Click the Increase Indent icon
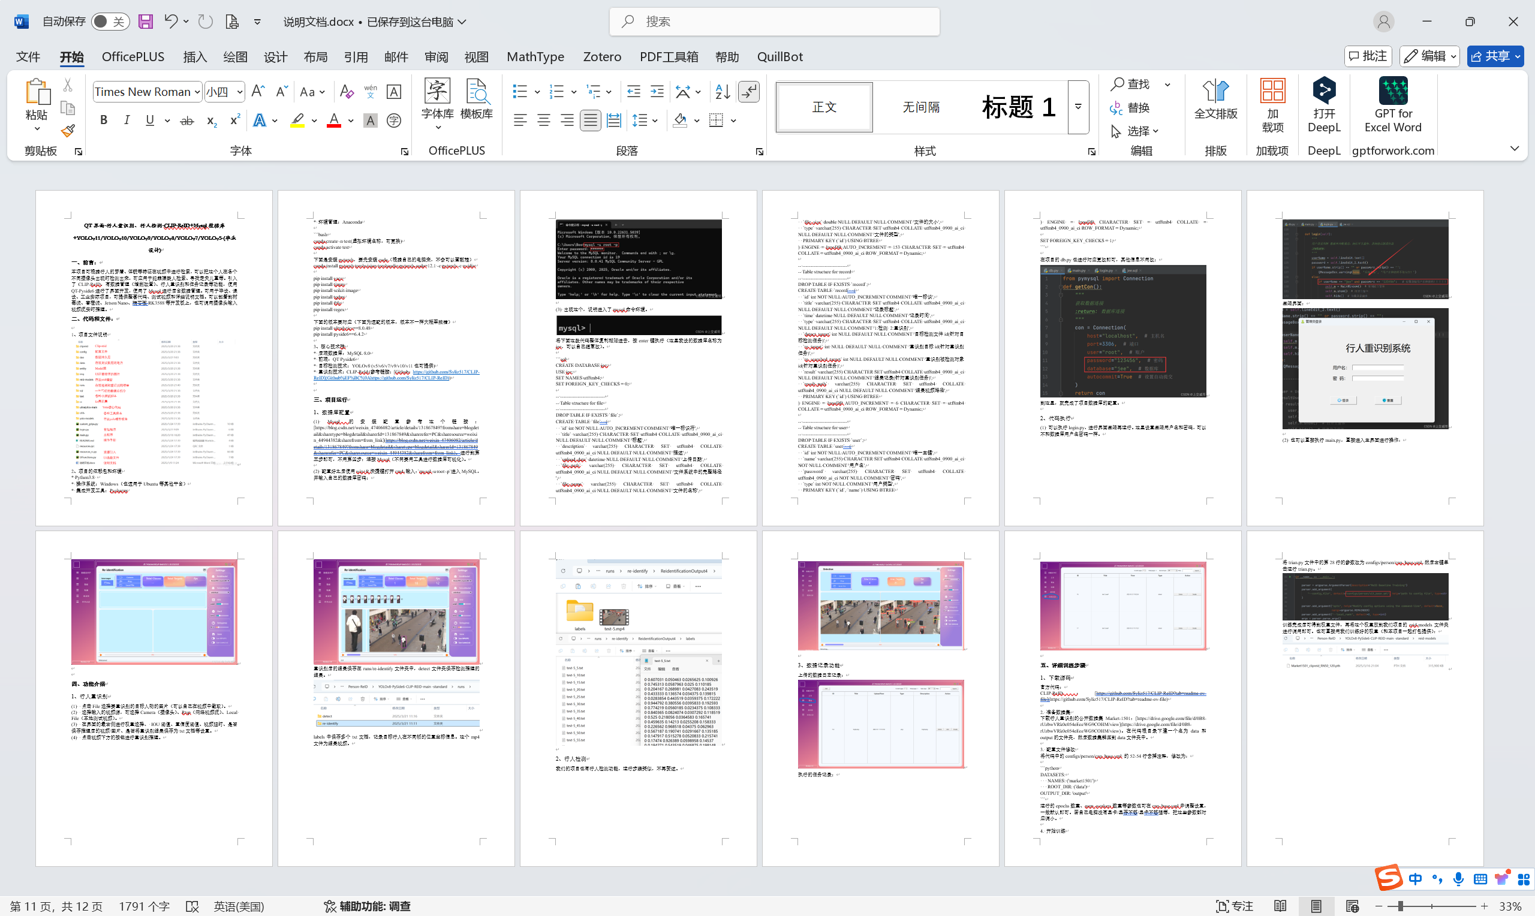1535x916 pixels. (657, 92)
